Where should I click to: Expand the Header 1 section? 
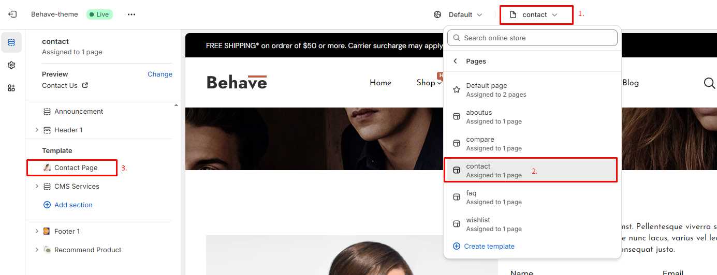pos(37,130)
